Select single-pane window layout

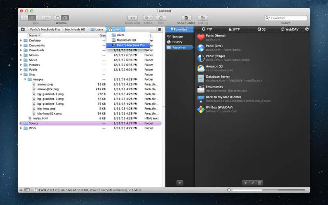(58, 18)
